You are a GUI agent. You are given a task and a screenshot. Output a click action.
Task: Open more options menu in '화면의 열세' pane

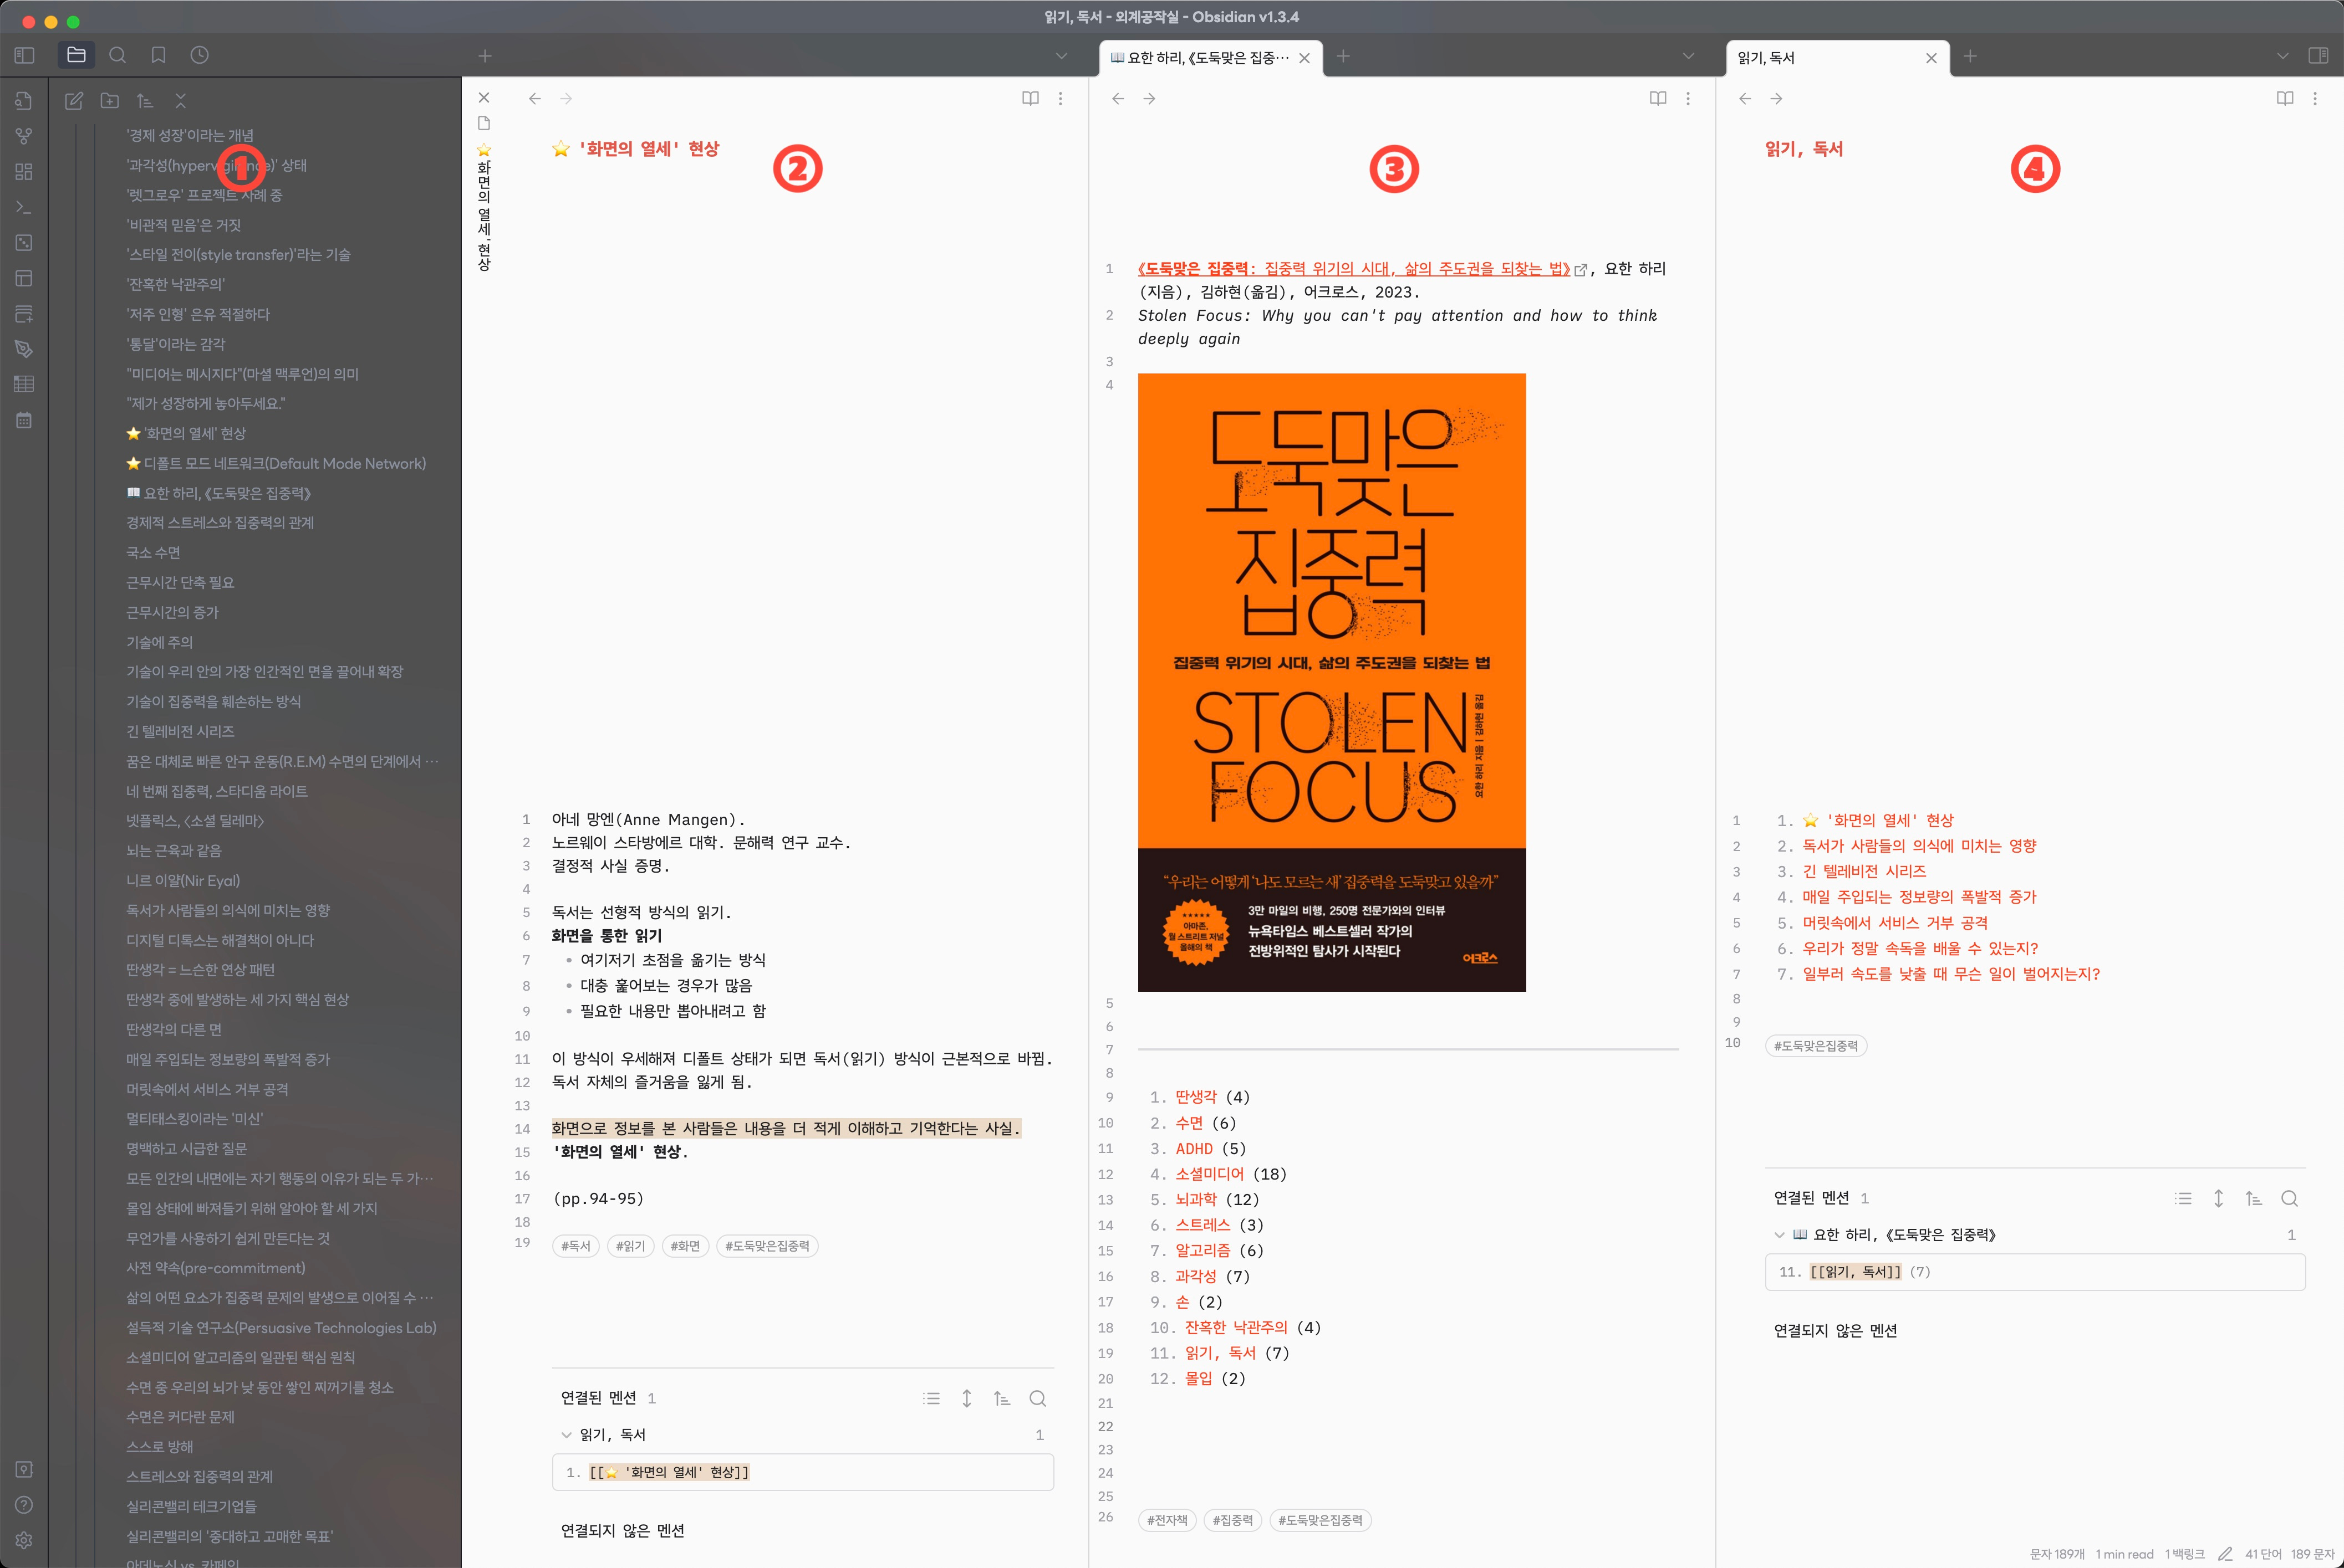tap(1061, 98)
